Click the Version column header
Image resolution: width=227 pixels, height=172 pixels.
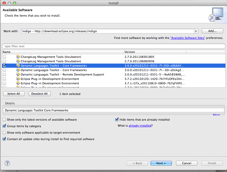tap(155, 52)
